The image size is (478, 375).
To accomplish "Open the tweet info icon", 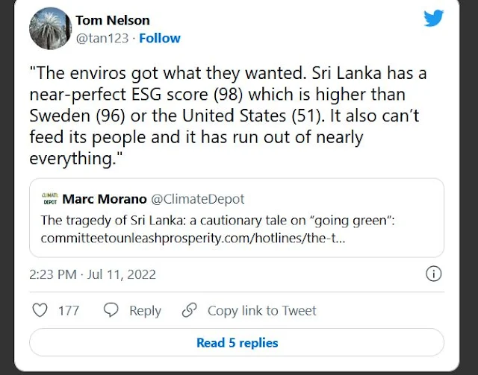I will [x=432, y=274].
